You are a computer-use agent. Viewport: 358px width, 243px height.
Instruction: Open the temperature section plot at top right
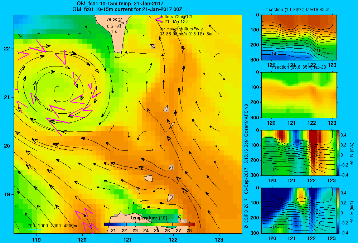point(299,38)
